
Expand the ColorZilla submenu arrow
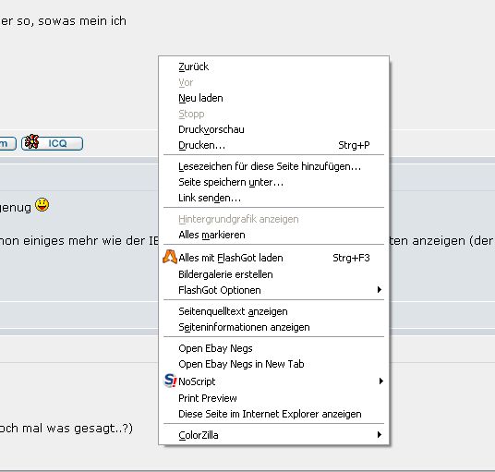click(380, 435)
